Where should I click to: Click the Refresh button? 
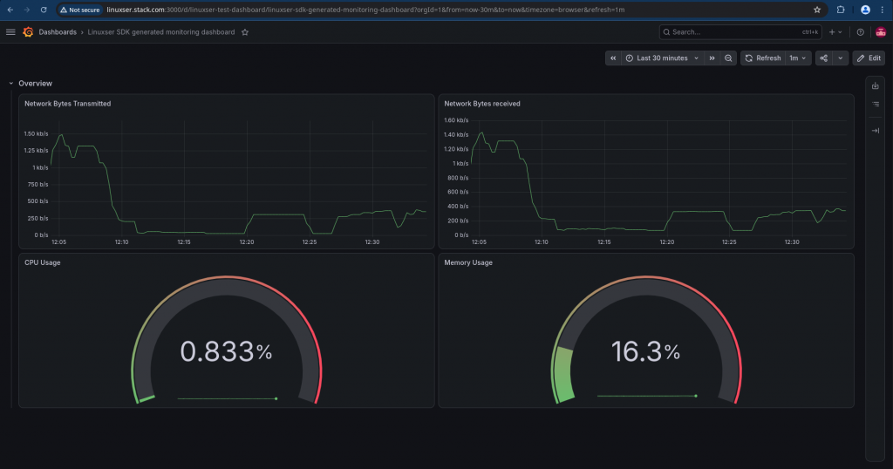coord(763,58)
